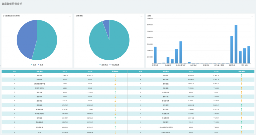The height and width of the screenshot is (135, 256).
Task: Click the ¥7127.17 cell
Action: pyautogui.click(x=65, y=105)
